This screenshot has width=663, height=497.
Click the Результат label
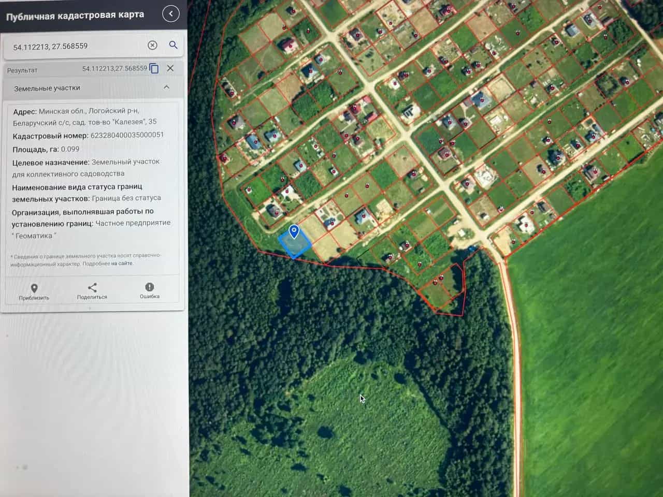[22, 70]
